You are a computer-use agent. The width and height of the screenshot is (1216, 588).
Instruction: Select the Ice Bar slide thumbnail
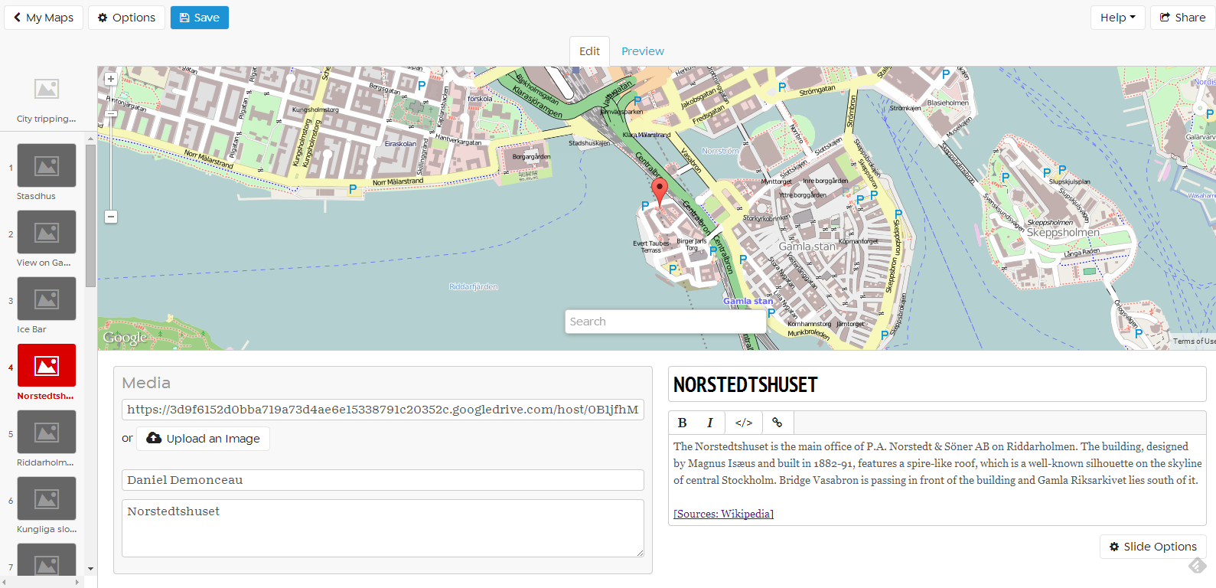click(47, 299)
